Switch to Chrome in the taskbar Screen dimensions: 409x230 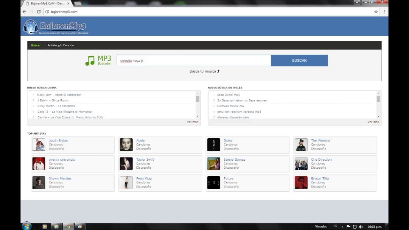point(68,226)
